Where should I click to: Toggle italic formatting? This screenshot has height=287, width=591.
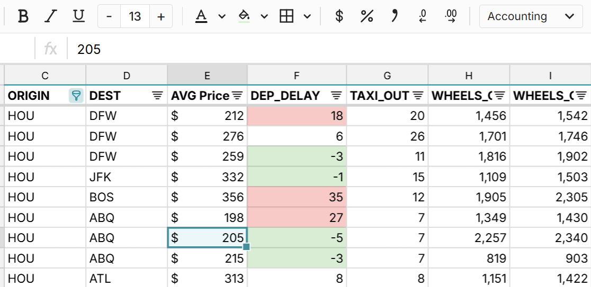click(x=50, y=16)
